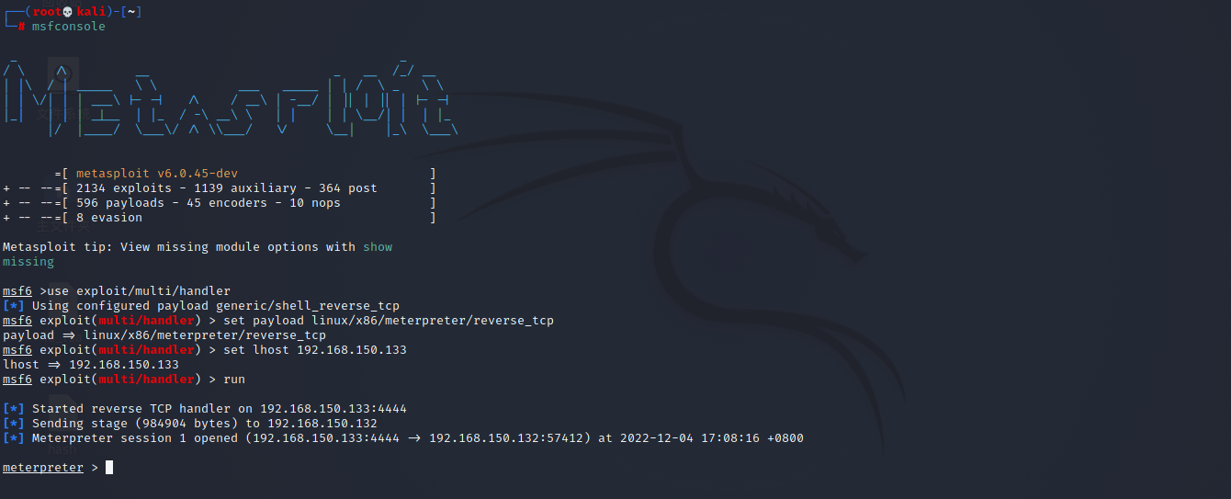Click 'generic/shell_reverse_tcp' payload name
The image size is (1231, 499).
pos(308,306)
